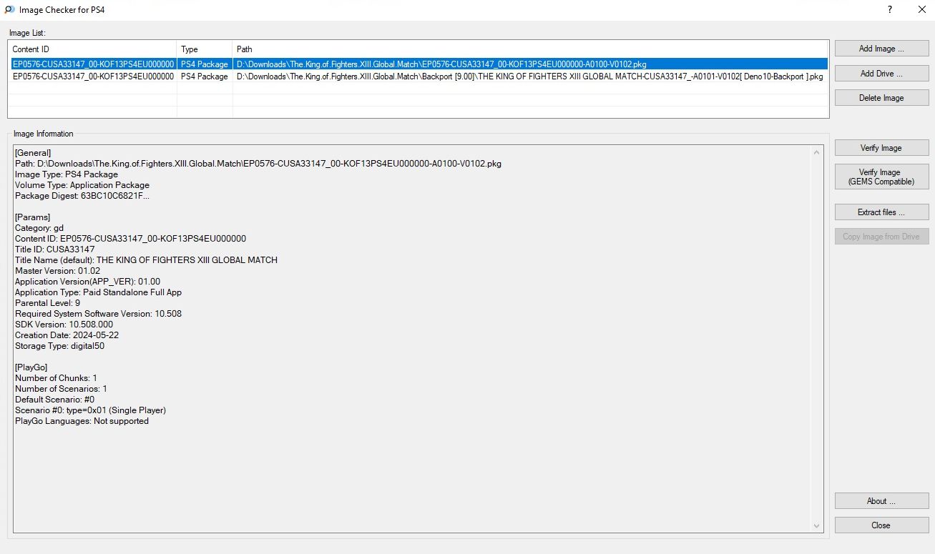Click the Storage Type: digital50 line

pyautogui.click(x=60, y=346)
